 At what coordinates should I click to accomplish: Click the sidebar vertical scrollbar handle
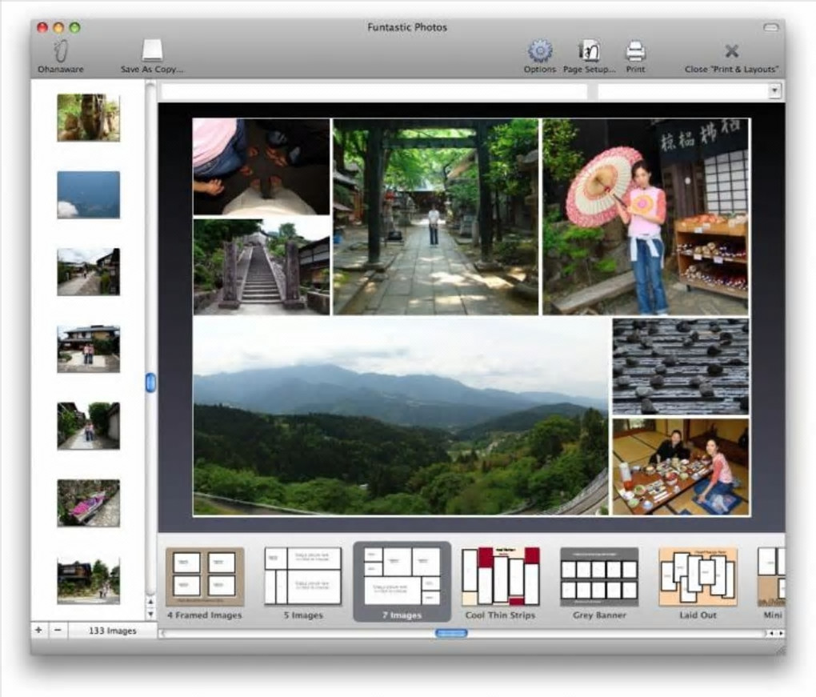tap(150, 383)
